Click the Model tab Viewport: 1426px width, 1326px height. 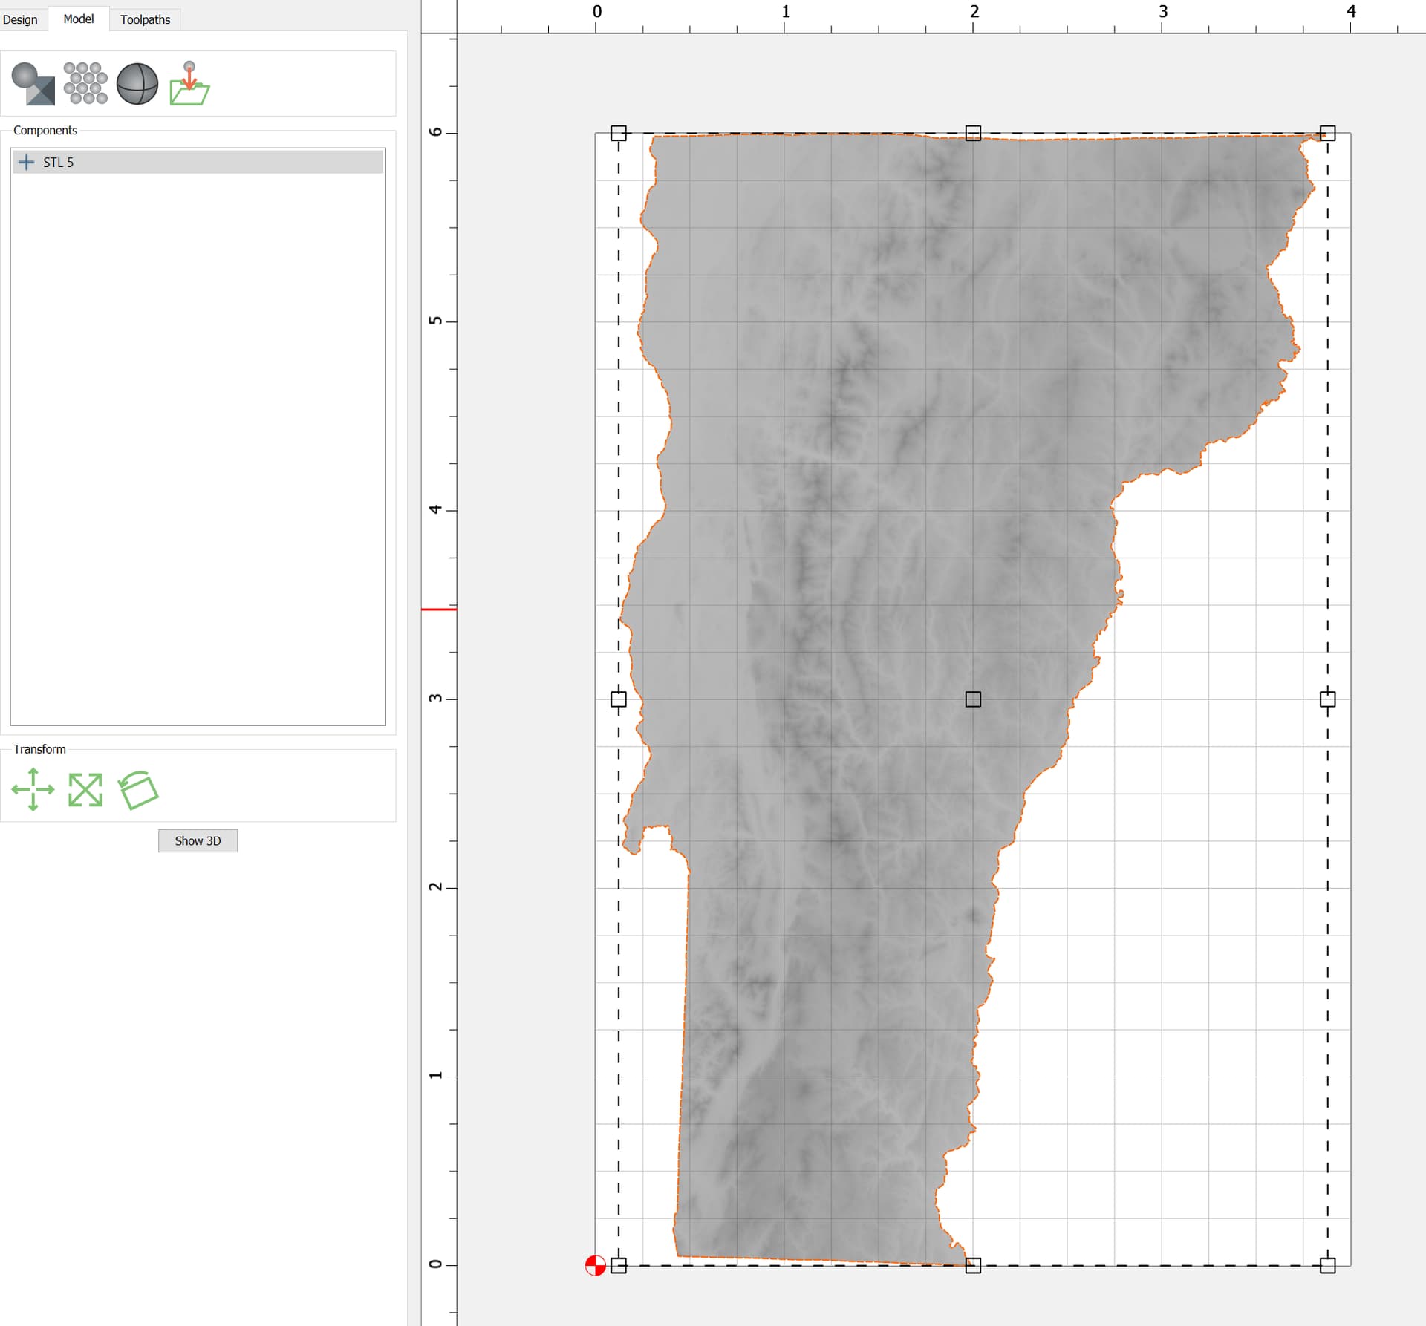pos(79,19)
